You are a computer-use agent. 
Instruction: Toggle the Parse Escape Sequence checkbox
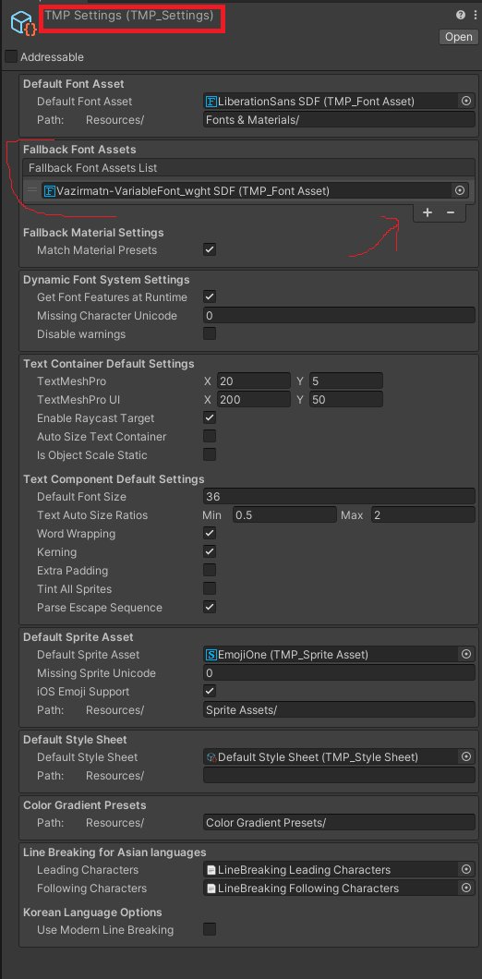coord(210,607)
